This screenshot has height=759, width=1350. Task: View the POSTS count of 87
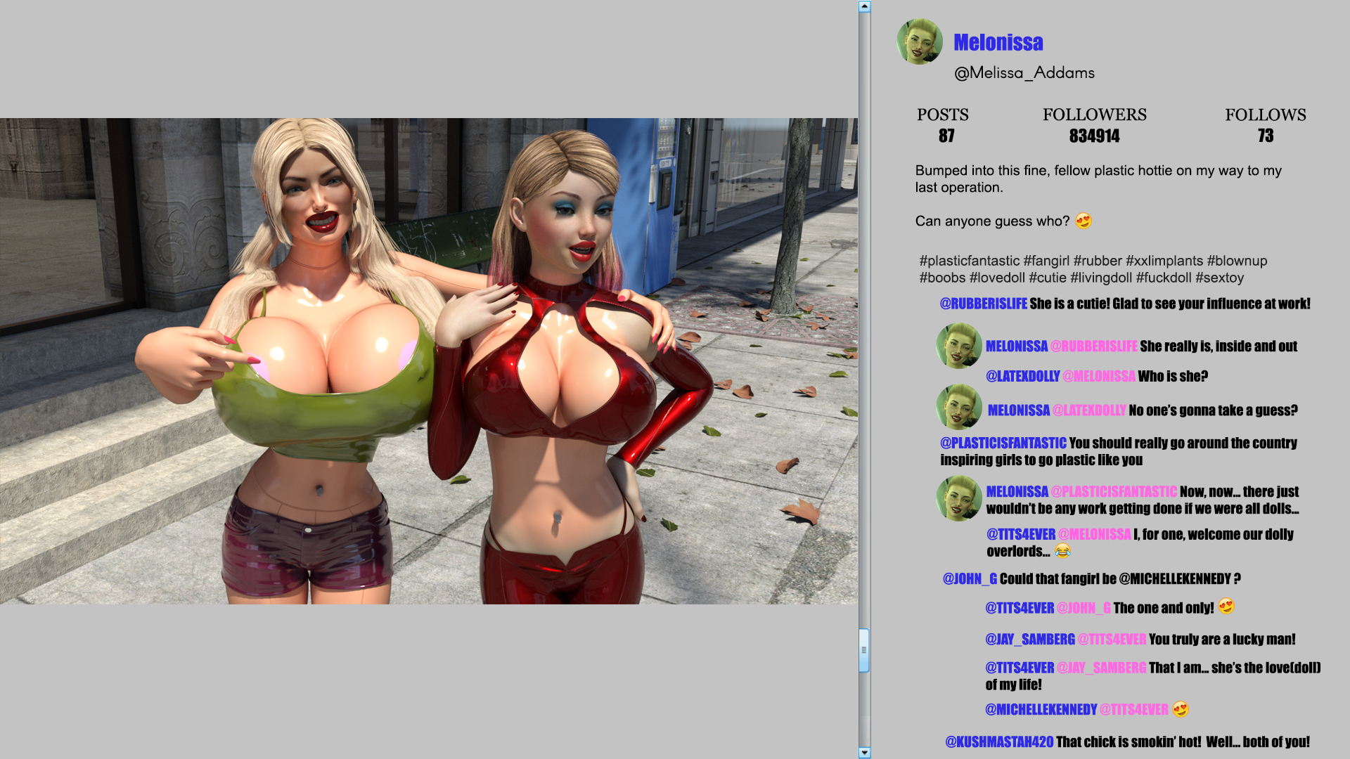946,136
